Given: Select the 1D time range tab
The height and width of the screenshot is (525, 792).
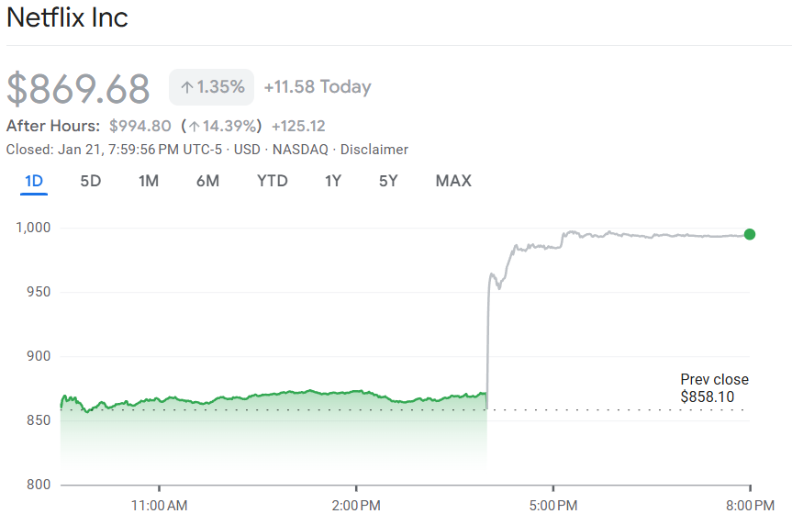Looking at the screenshot, I should 34,181.
